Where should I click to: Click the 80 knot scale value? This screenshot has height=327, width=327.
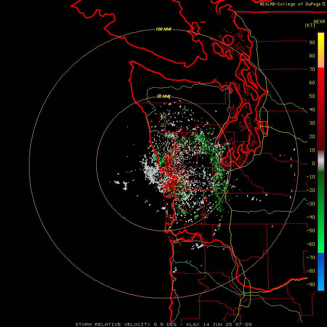pos(312,56)
